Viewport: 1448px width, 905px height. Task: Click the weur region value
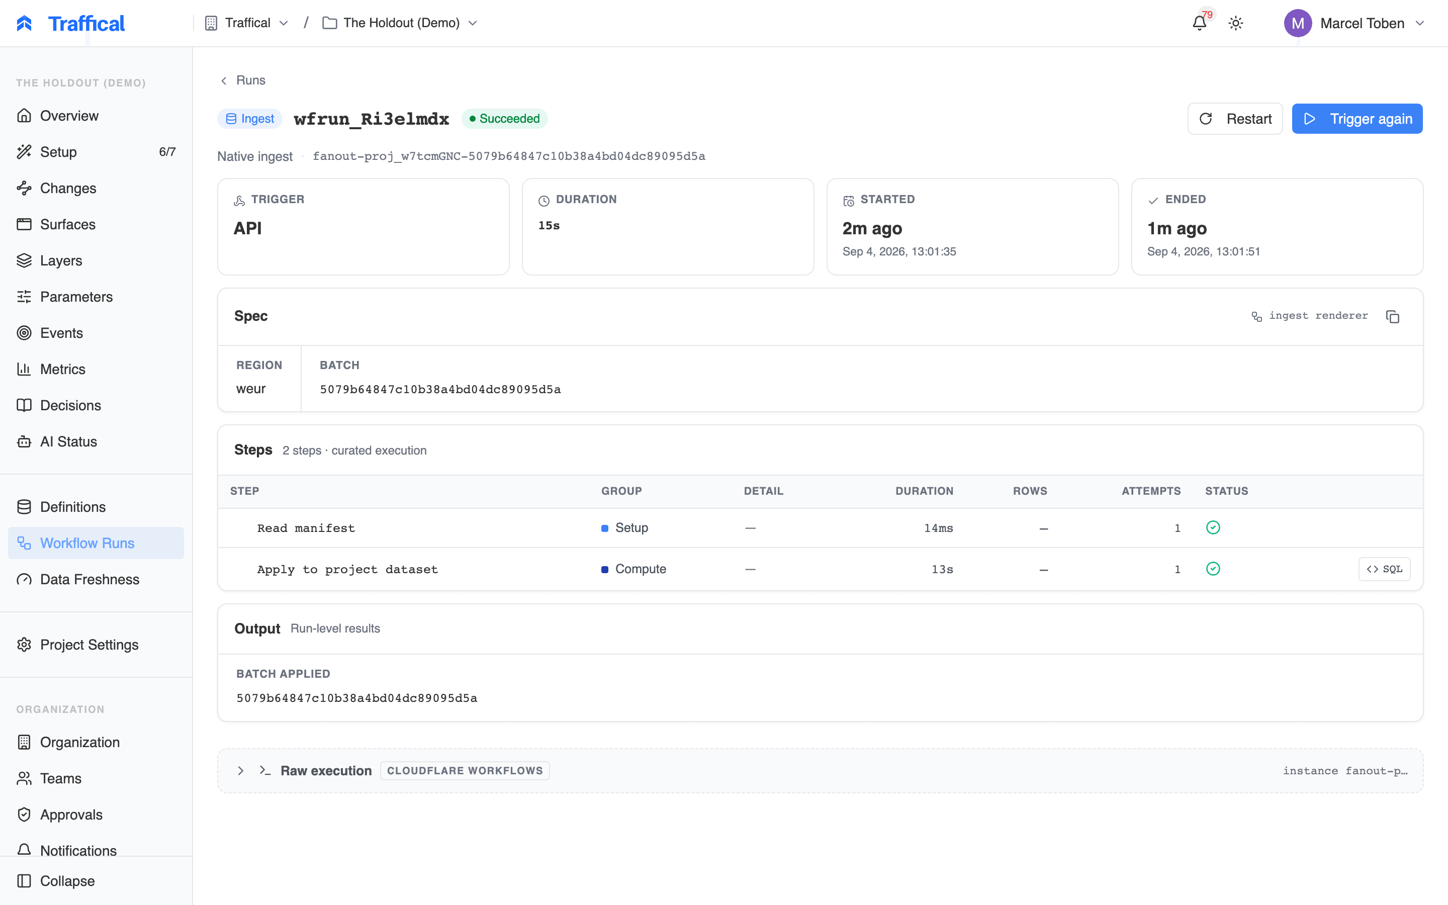tap(251, 389)
